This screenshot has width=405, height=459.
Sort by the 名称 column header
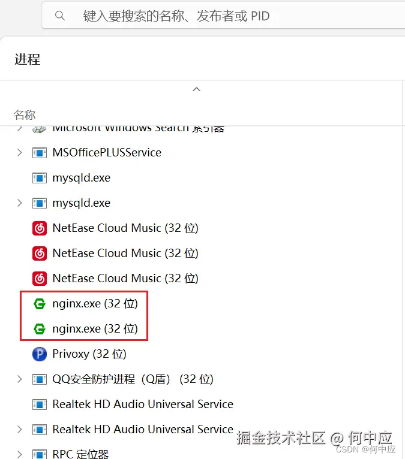click(x=25, y=115)
